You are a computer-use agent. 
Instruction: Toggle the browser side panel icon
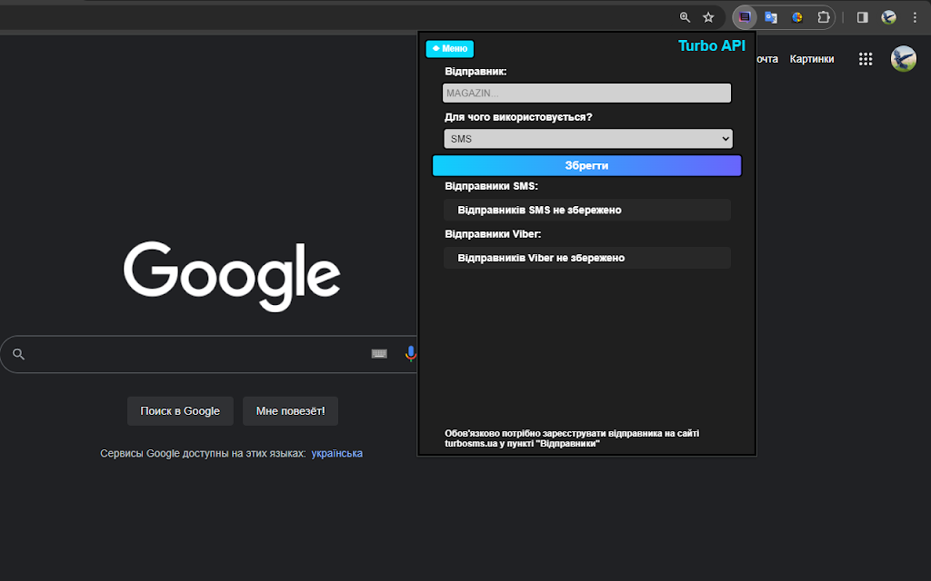pos(862,17)
